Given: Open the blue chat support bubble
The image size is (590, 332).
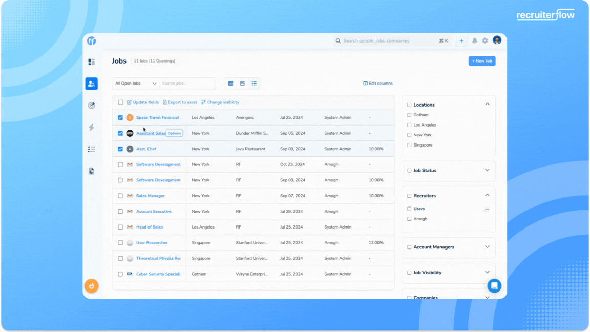Looking at the screenshot, I should pyautogui.click(x=494, y=286).
